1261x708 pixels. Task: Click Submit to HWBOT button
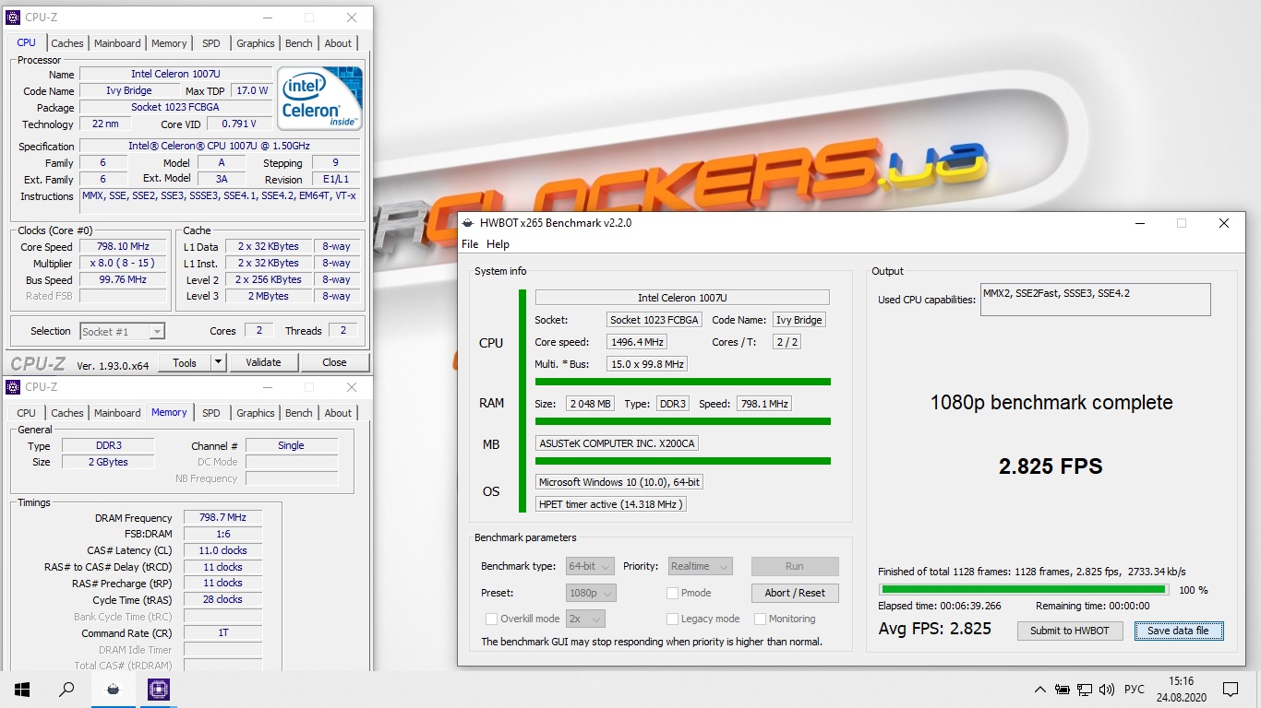tap(1070, 631)
